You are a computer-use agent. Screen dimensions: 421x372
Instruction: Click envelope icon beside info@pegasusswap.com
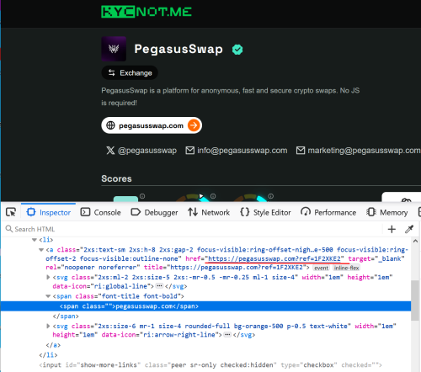[189, 151]
